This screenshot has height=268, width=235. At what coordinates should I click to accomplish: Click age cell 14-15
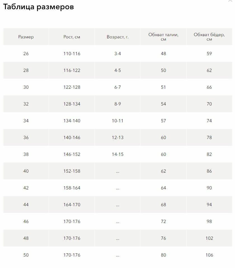pyautogui.click(x=117, y=154)
